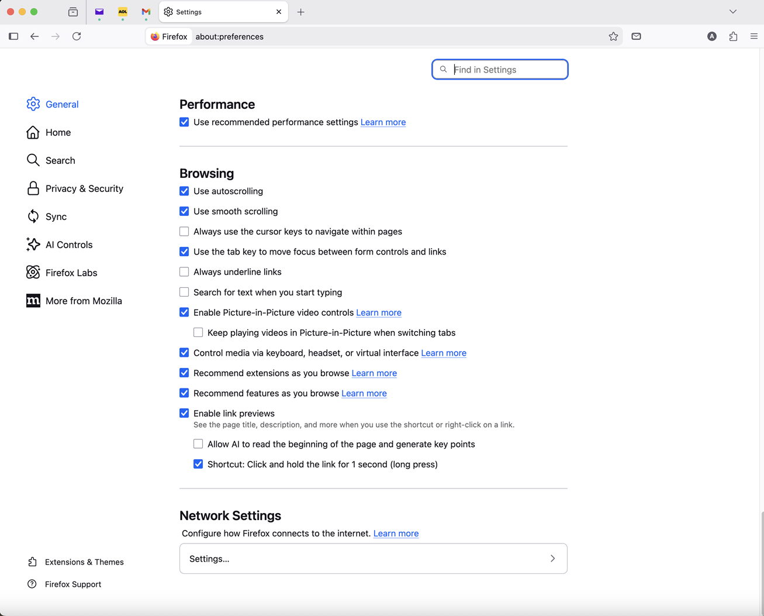The image size is (764, 616).
Task: Open Firefox Labs from the sidebar
Action: [x=70, y=273]
